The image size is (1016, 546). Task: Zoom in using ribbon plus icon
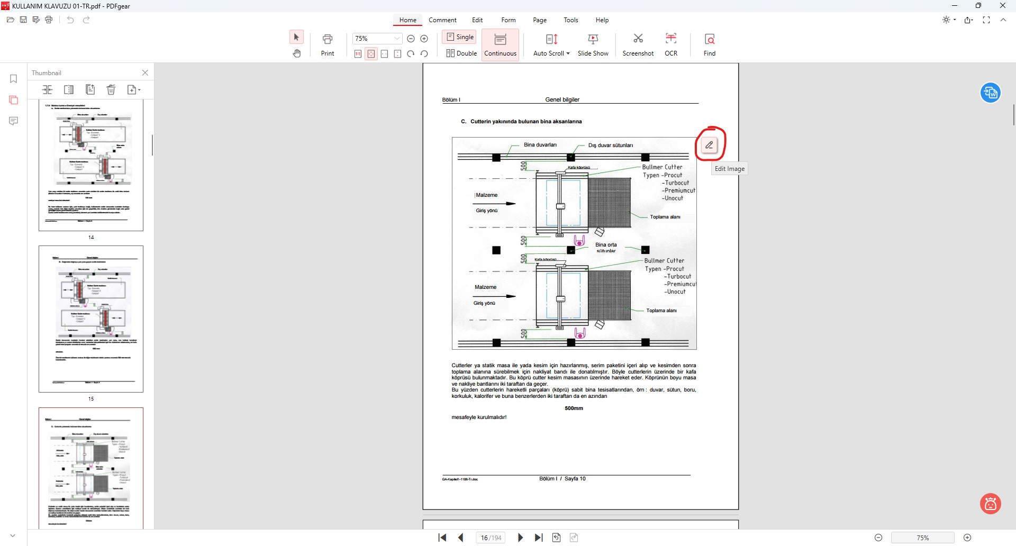[424, 39]
